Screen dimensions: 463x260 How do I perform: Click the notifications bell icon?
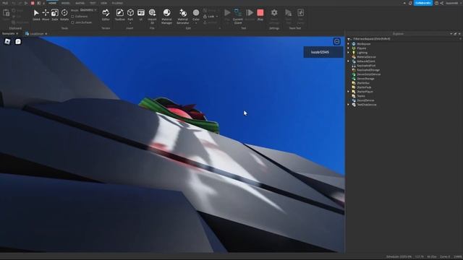[410, 3]
